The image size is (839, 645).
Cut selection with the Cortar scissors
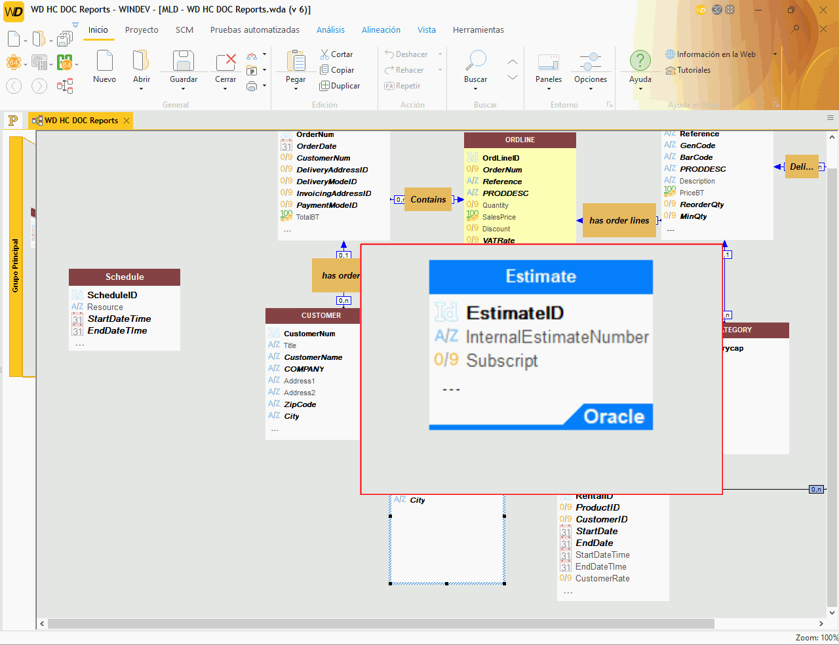[x=336, y=54]
